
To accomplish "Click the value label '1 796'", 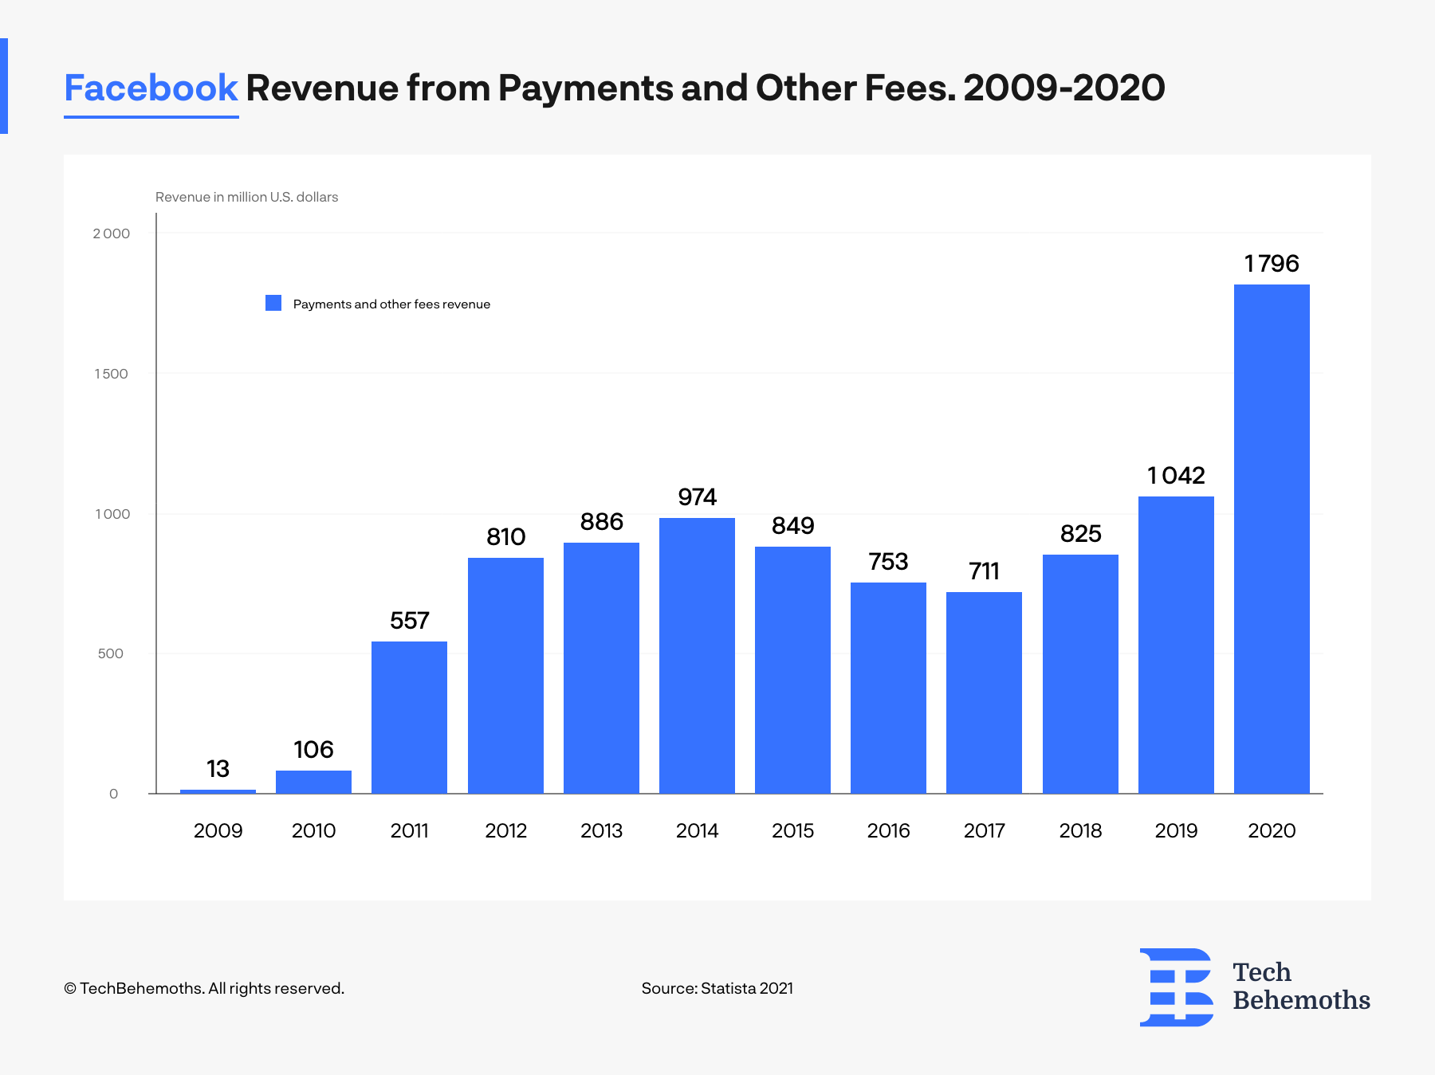I will click(x=1272, y=264).
